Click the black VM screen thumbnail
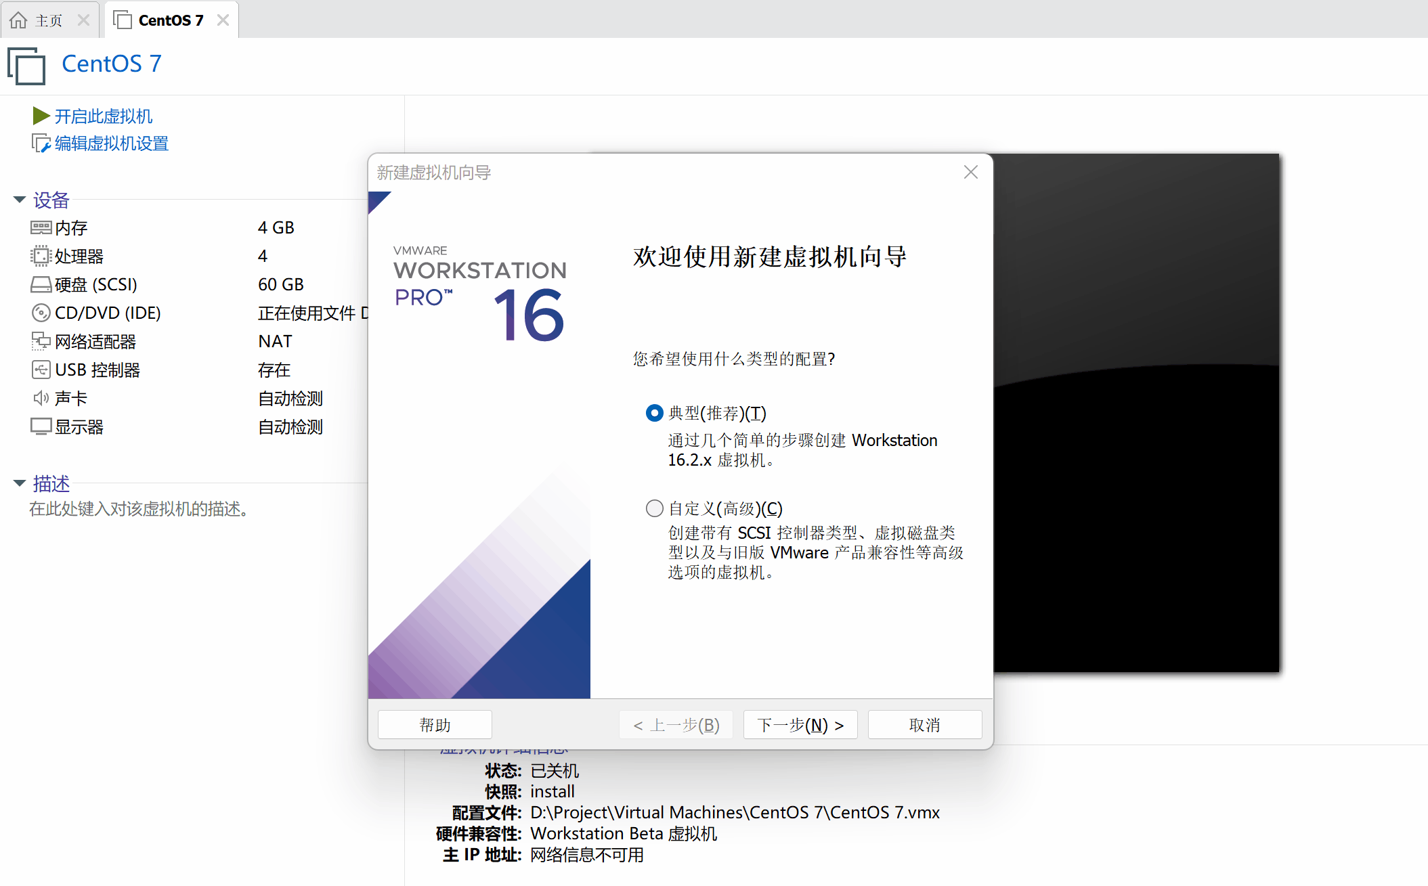This screenshot has width=1428, height=886. tap(1136, 413)
